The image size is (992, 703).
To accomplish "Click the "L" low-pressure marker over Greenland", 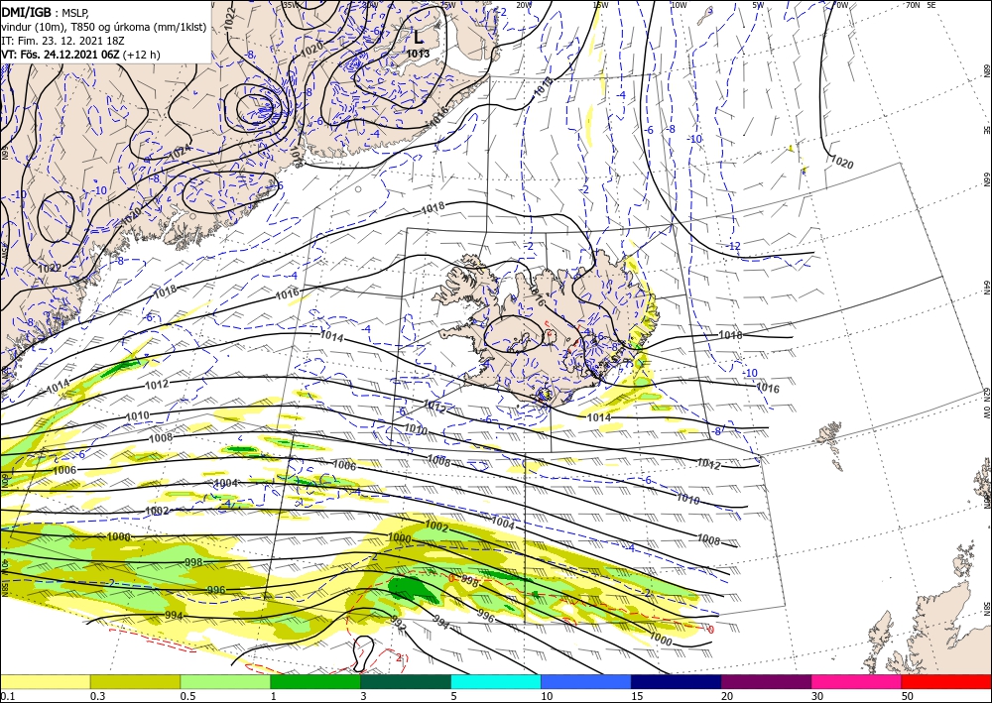I will pyautogui.click(x=419, y=36).
